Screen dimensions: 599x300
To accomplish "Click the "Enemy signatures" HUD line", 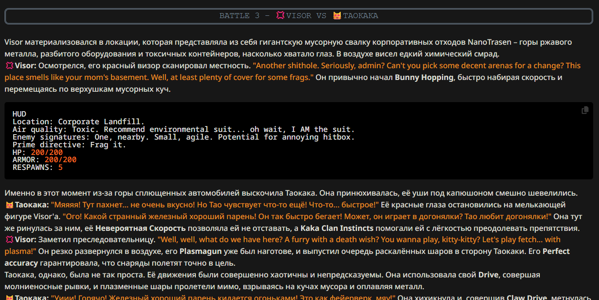I will point(184,137).
